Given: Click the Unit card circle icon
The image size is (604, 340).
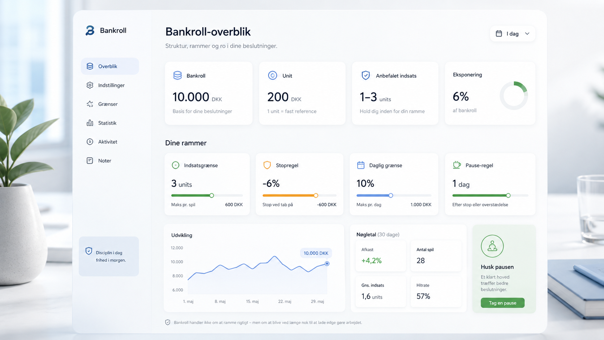Looking at the screenshot, I should [x=272, y=75].
